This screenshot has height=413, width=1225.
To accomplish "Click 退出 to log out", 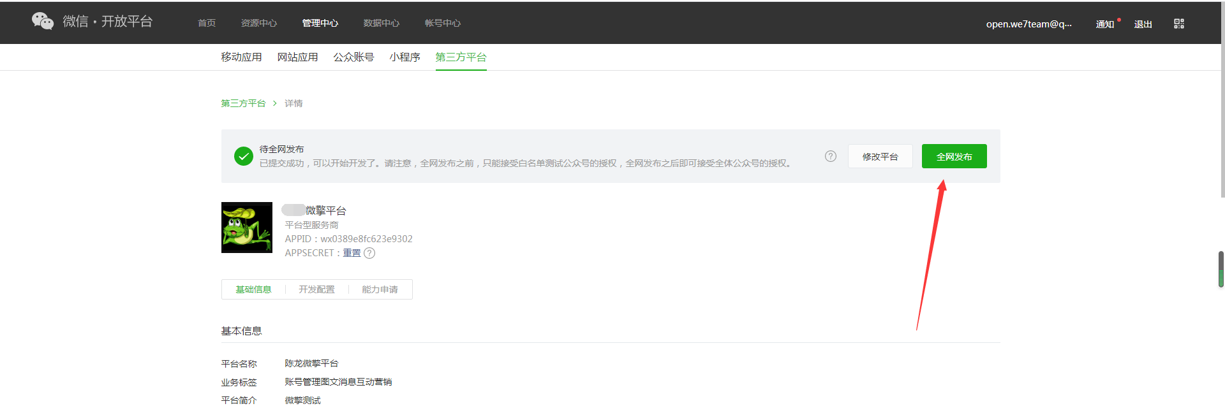I will point(1143,24).
